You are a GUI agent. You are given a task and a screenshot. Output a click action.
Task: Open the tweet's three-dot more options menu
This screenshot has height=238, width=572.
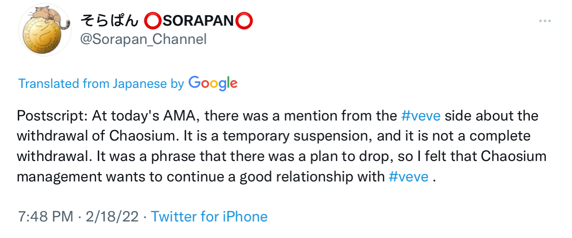coord(545,21)
